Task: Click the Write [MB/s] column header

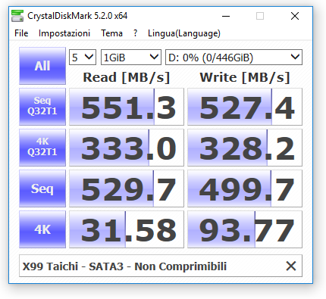Action: click(x=245, y=77)
